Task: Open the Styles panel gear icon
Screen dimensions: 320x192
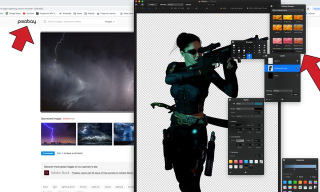Action: [x=230, y=100]
